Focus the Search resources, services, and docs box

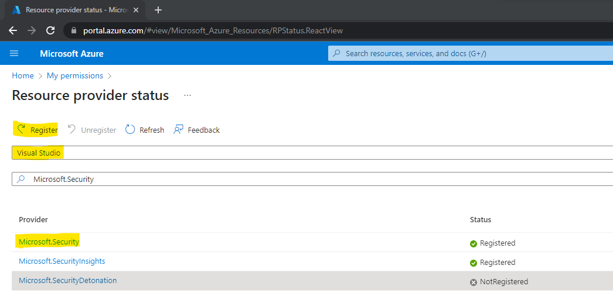click(471, 53)
